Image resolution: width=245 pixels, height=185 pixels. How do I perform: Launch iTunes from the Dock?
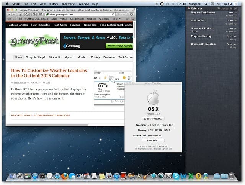116,176
